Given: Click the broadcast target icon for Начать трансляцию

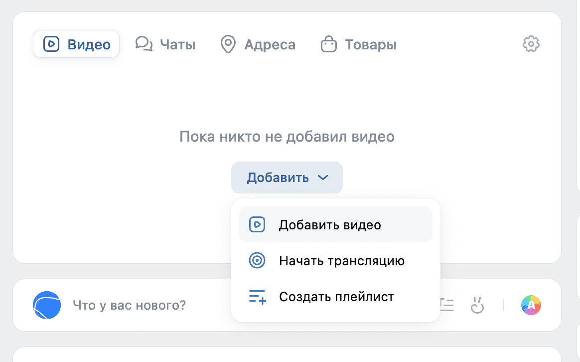Looking at the screenshot, I should click(257, 260).
